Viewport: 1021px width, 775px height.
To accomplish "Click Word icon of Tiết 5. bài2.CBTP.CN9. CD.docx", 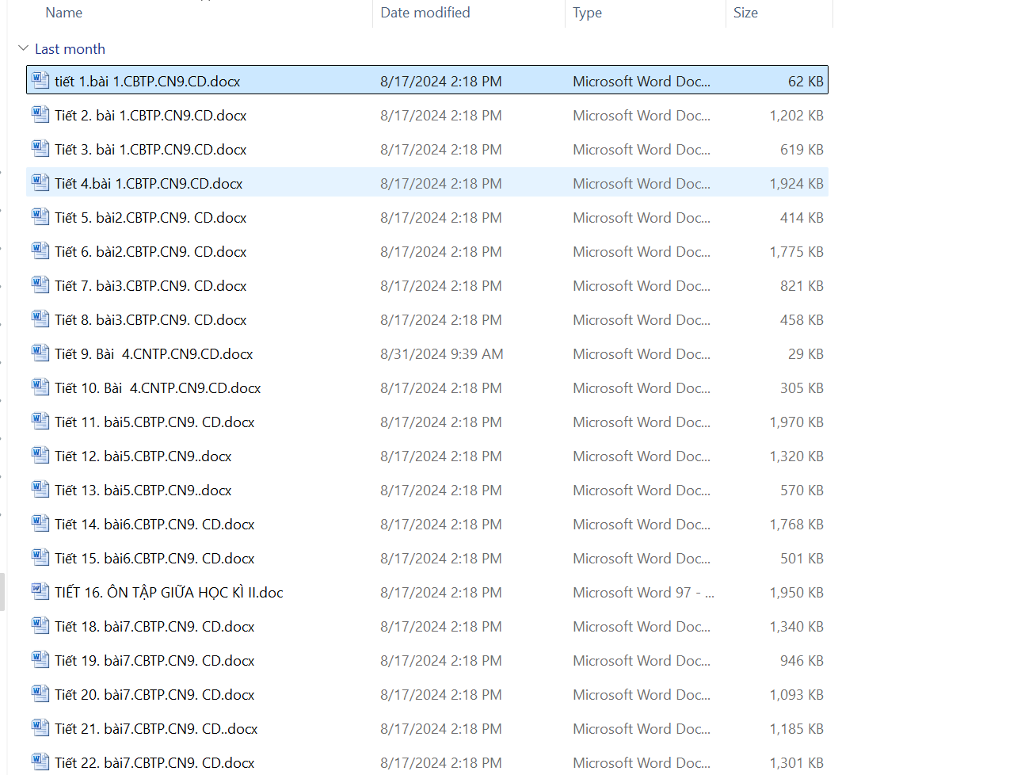I will tap(40, 216).
